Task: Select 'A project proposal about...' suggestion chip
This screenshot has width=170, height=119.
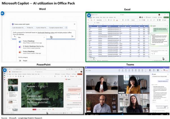Action: (x=56, y=28)
